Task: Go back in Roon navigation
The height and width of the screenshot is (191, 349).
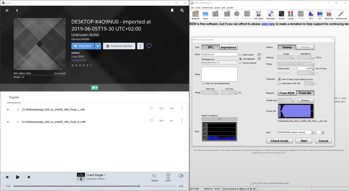Action: pyautogui.click(x=17, y=10)
